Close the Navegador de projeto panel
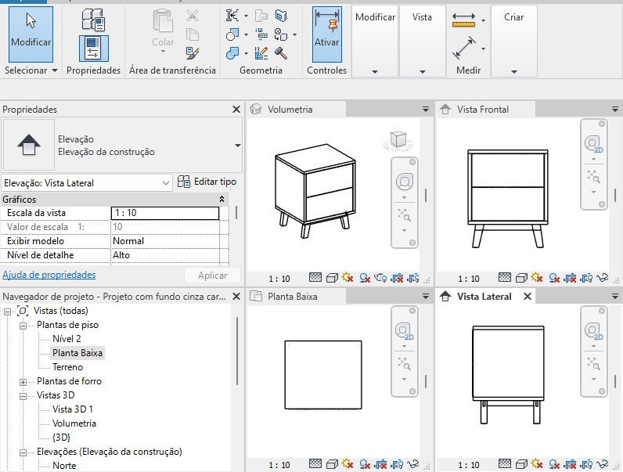Viewport: 623px width, 472px height. click(x=236, y=297)
